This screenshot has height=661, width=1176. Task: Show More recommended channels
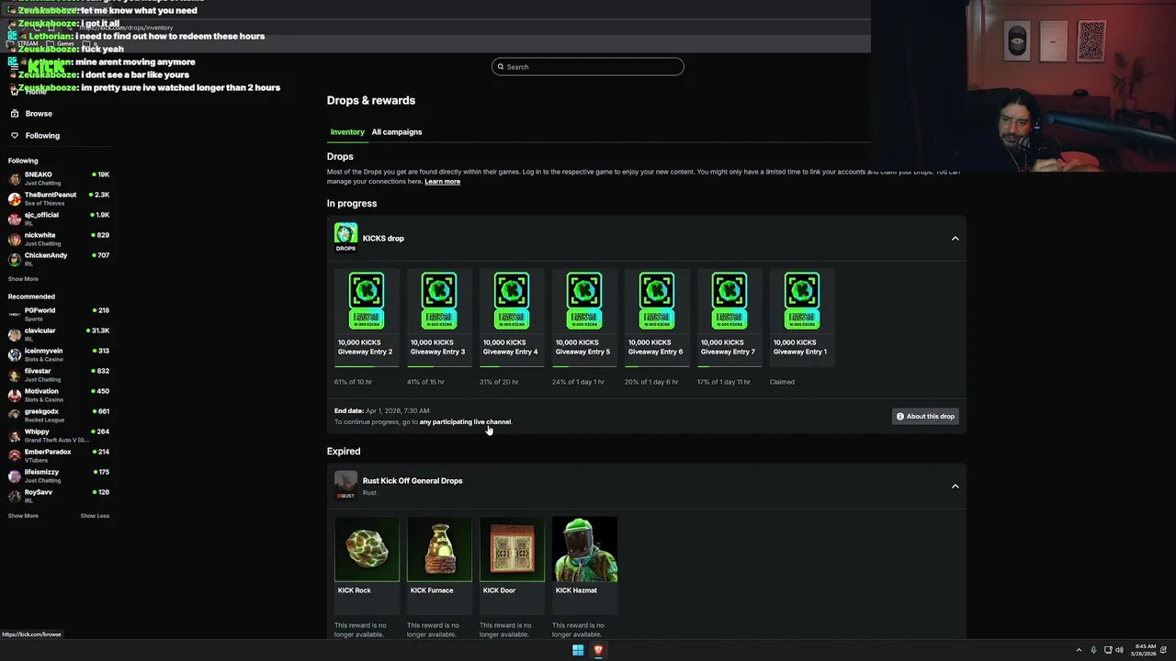(23, 516)
